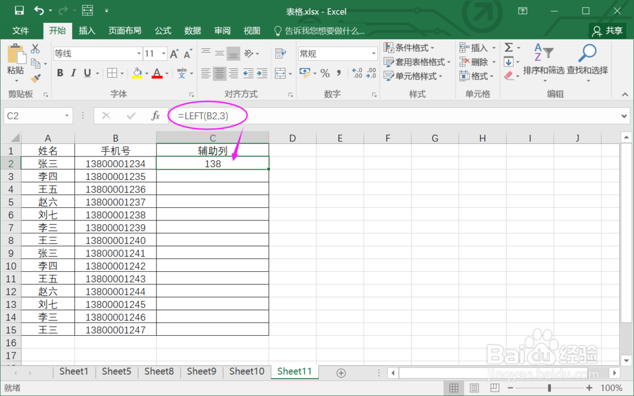This screenshot has height=396, width=634.
Task: Open the font name dropdown
Action: tap(139, 53)
